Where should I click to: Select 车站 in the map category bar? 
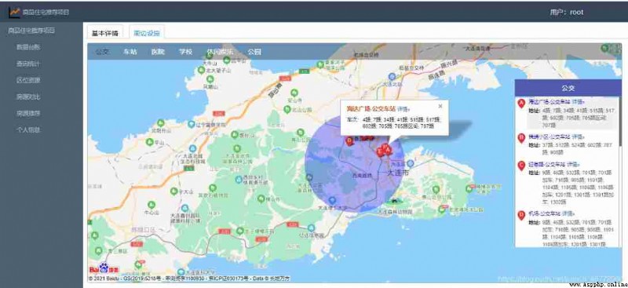pyautogui.click(x=130, y=52)
